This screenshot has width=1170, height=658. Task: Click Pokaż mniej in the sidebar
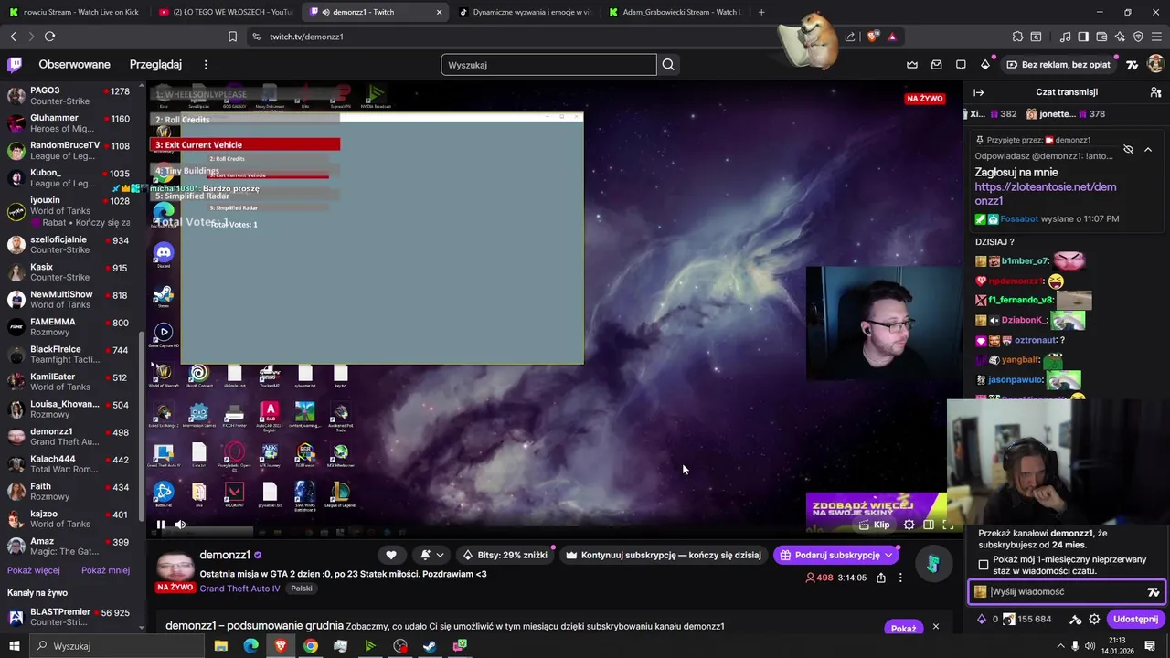[x=105, y=570]
